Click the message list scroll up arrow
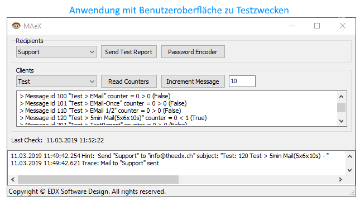The image size is (360, 201). [x=342, y=97]
